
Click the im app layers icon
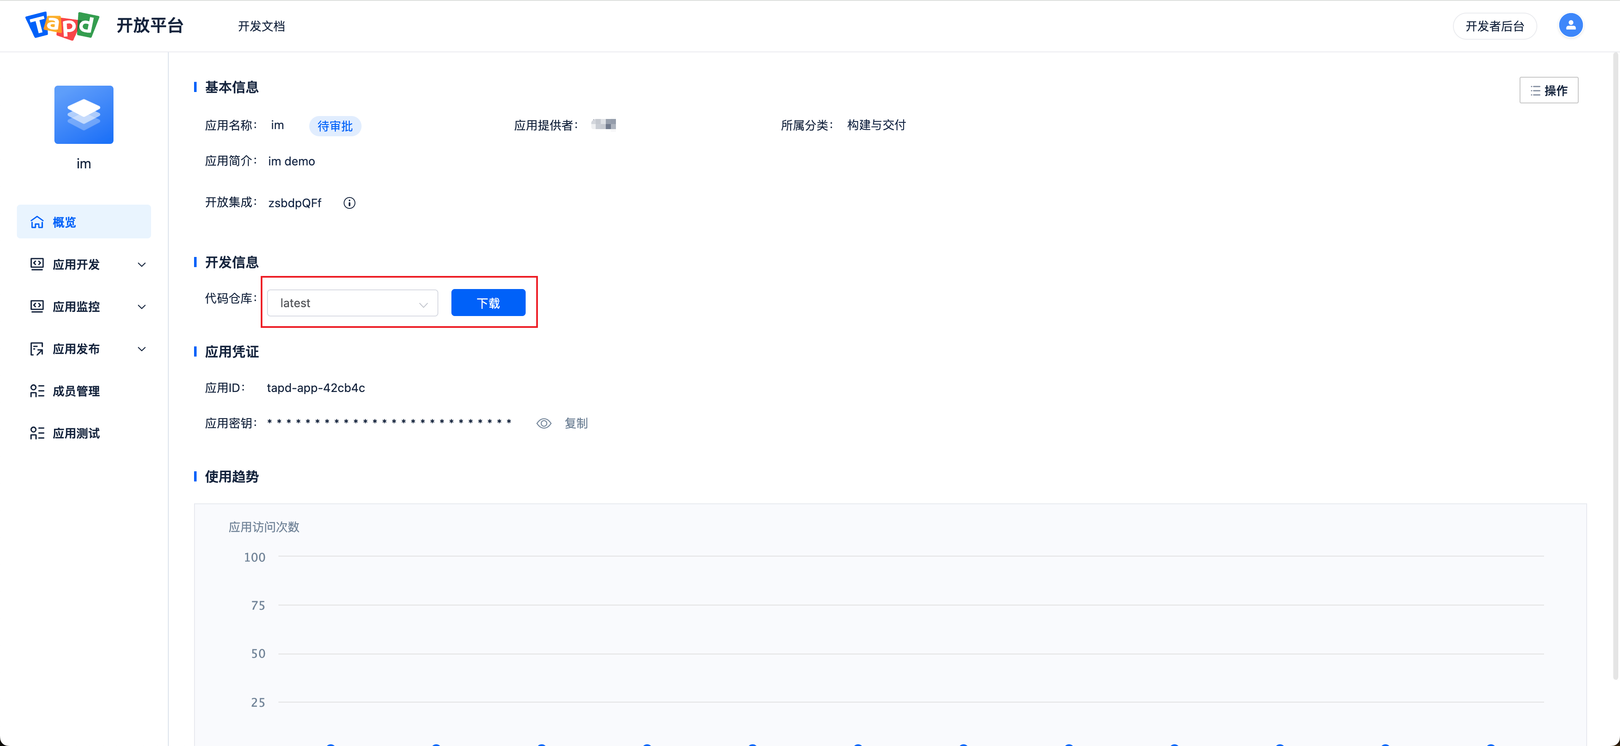pyautogui.click(x=84, y=114)
